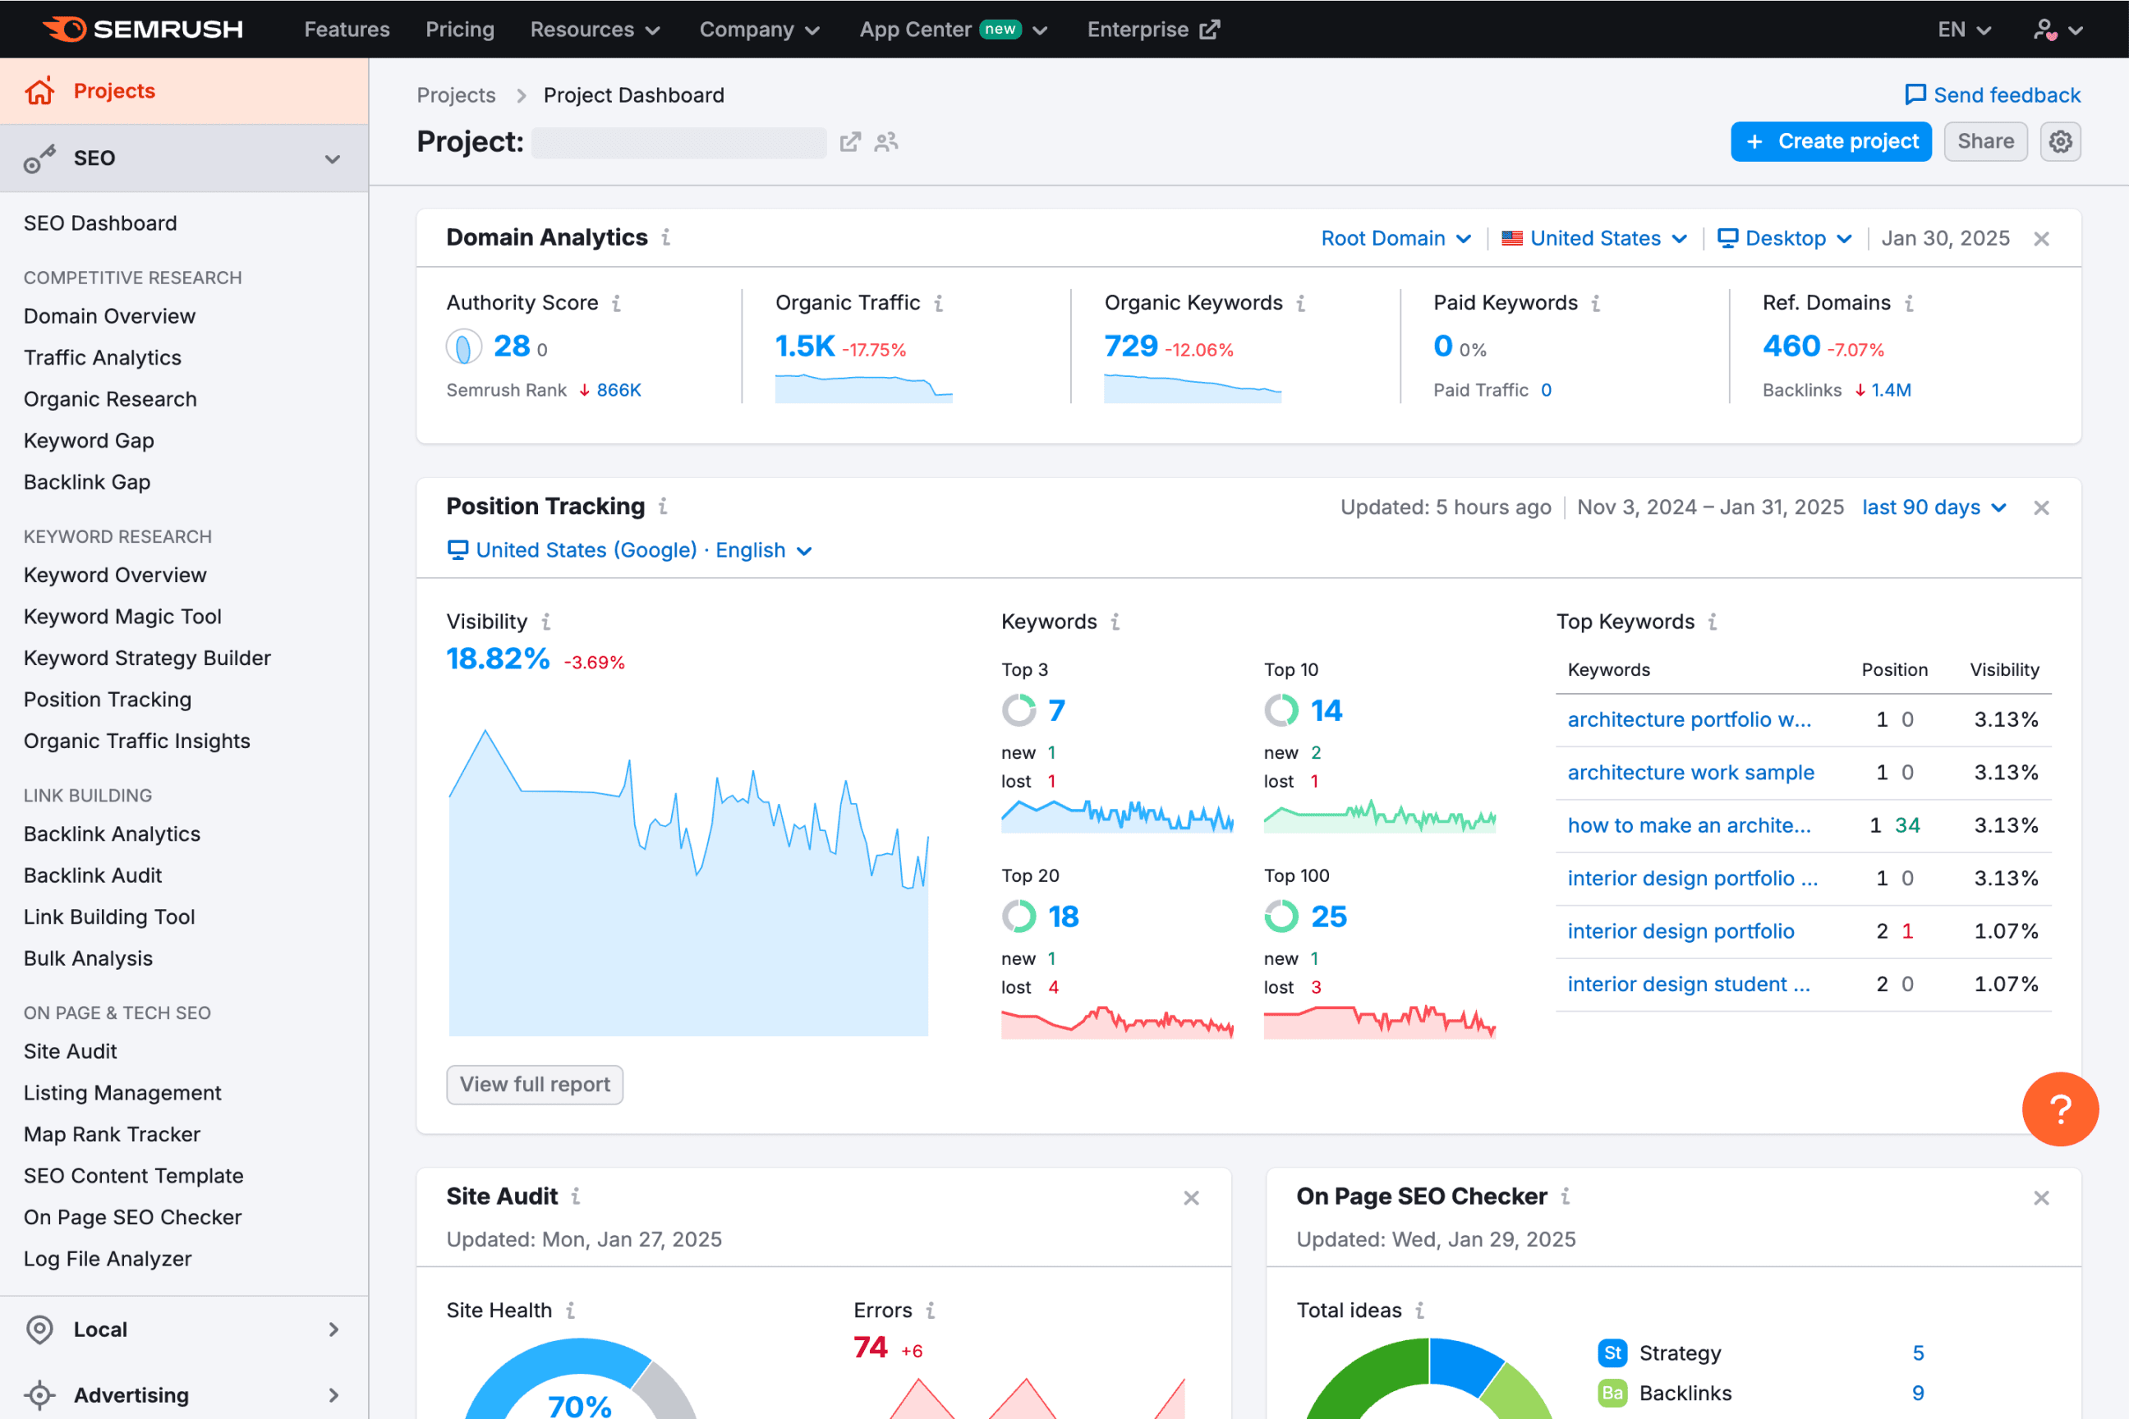Image resolution: width=2129 pixels, height=1419 pixels.
Task: Collapse the SEO sidebar section
Action: pyautogui.click(x=332, y=158)
